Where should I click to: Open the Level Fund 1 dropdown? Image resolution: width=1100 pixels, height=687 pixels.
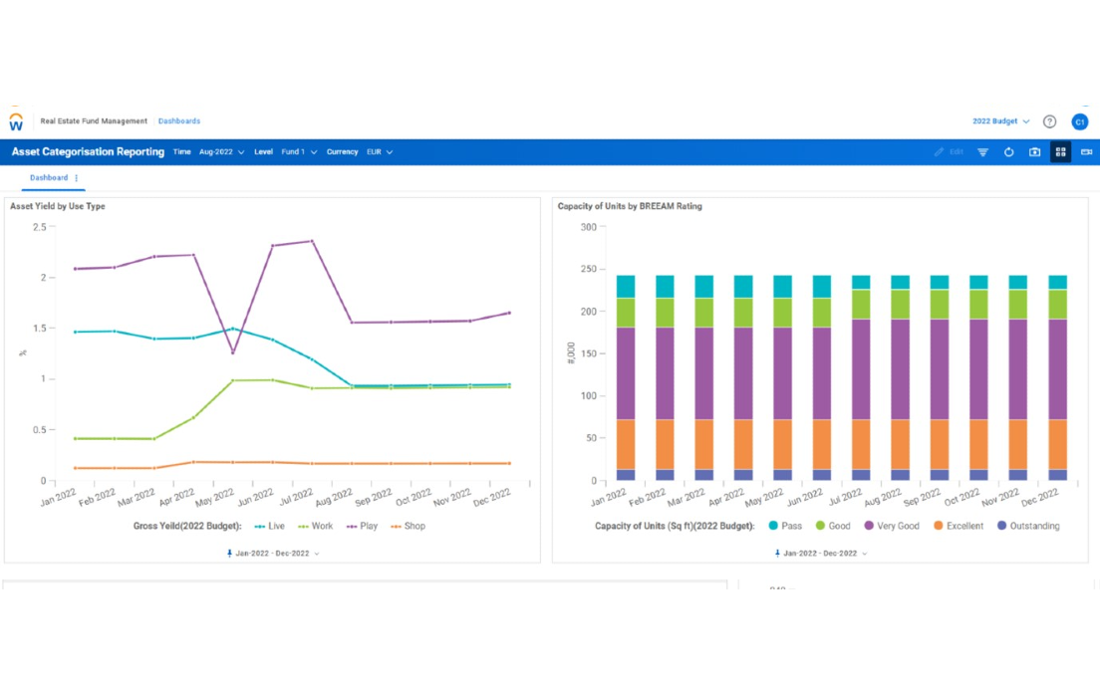(299, 152)
